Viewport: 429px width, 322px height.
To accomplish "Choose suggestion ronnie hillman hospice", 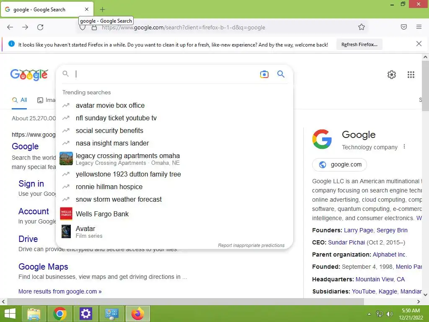I will pos(174,187).
